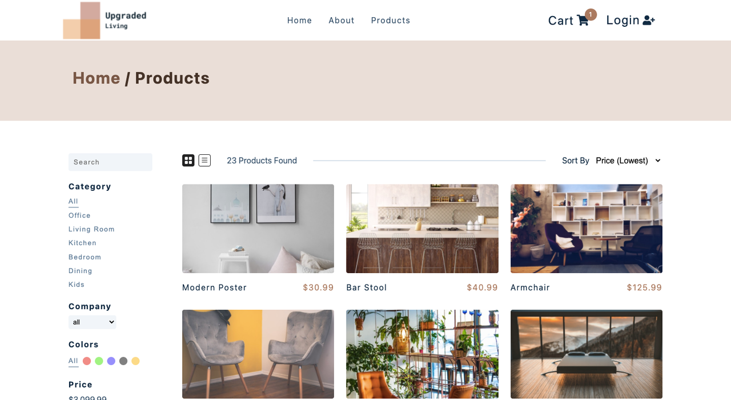Screen dimensions: 731x400
Task: Open the Modern Poster product thumbnail
Action: pyautogui.click(x=258, y=229)
